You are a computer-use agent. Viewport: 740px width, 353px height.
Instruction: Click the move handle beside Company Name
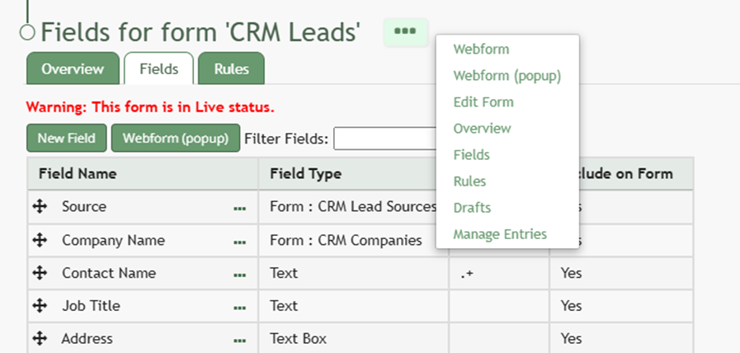(x=39, y=240)
